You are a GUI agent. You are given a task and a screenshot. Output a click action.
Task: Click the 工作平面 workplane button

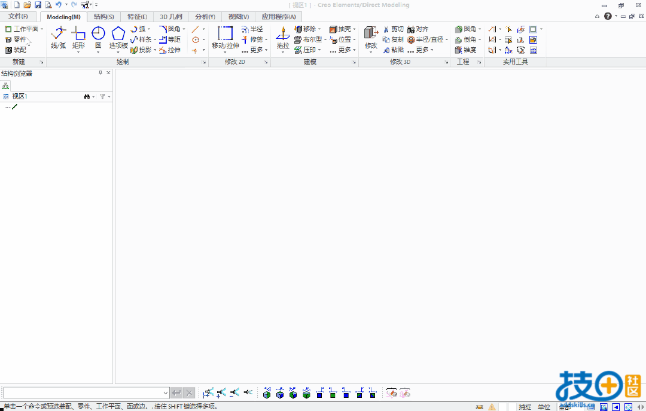[22, 29]
